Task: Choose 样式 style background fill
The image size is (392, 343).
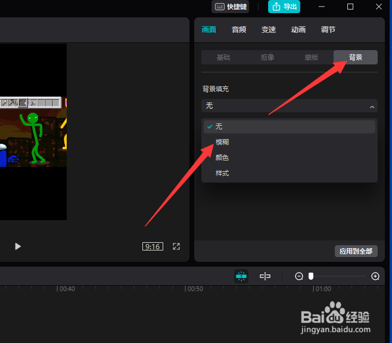Action: (290, 173)
